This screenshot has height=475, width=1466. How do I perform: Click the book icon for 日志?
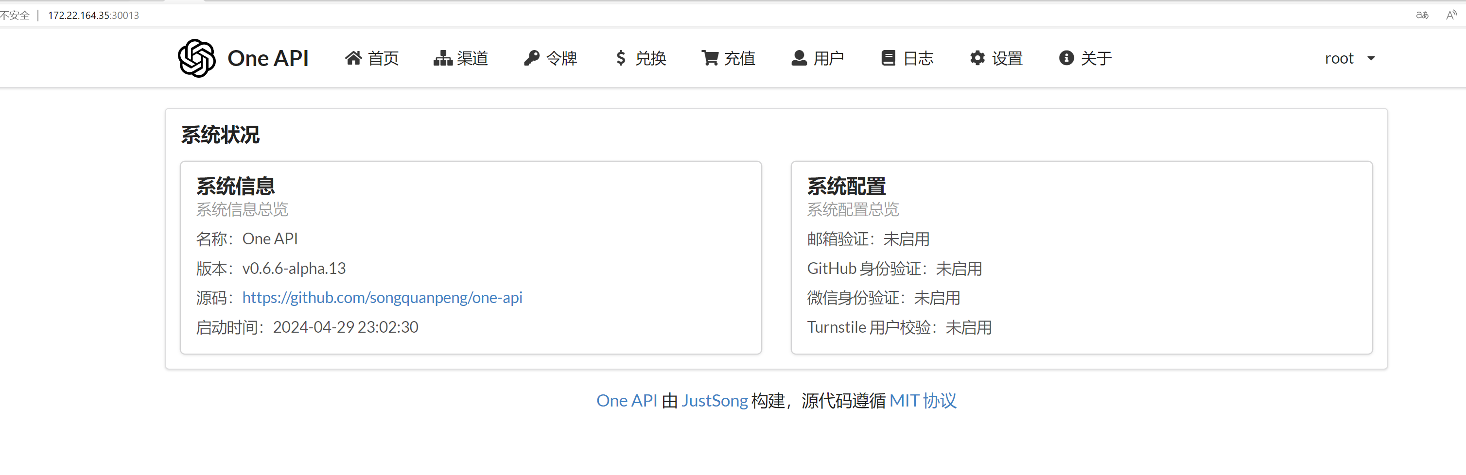pyautogui.click(x=888, y=58)
